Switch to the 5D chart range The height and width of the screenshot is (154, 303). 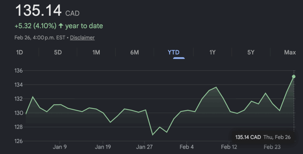pos(58,53)
